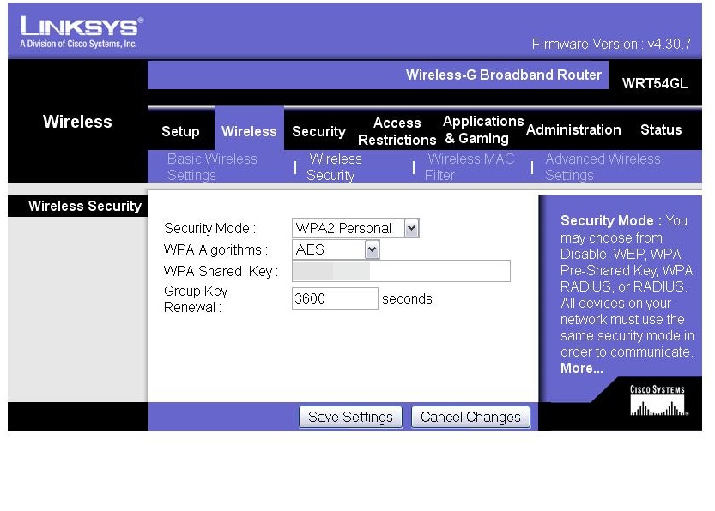Image resolution: width=715 pixels, height=511 pixels.
Task: Click Cancel Changes button
Action: [470, 417]
